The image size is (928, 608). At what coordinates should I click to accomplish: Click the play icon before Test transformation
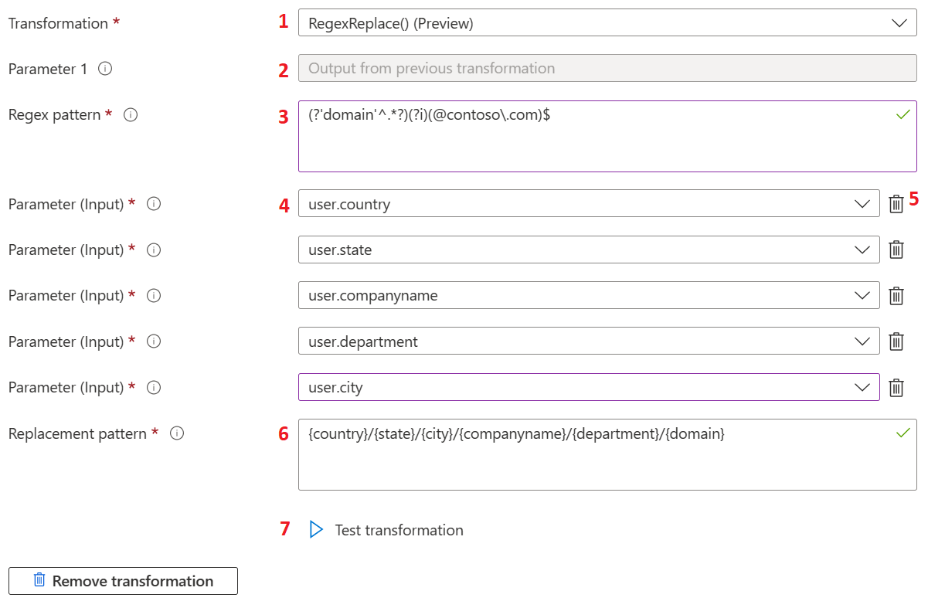tap(316, 528)
